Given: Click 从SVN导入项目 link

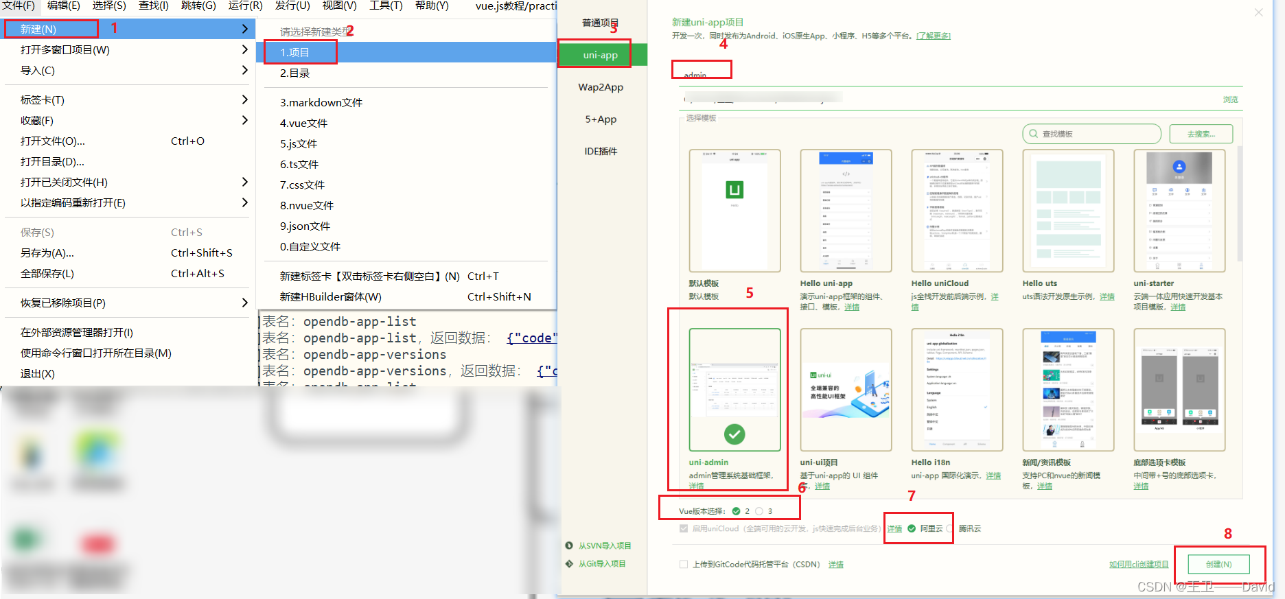Looking at the screenshot, I should [x=605, y=545].
